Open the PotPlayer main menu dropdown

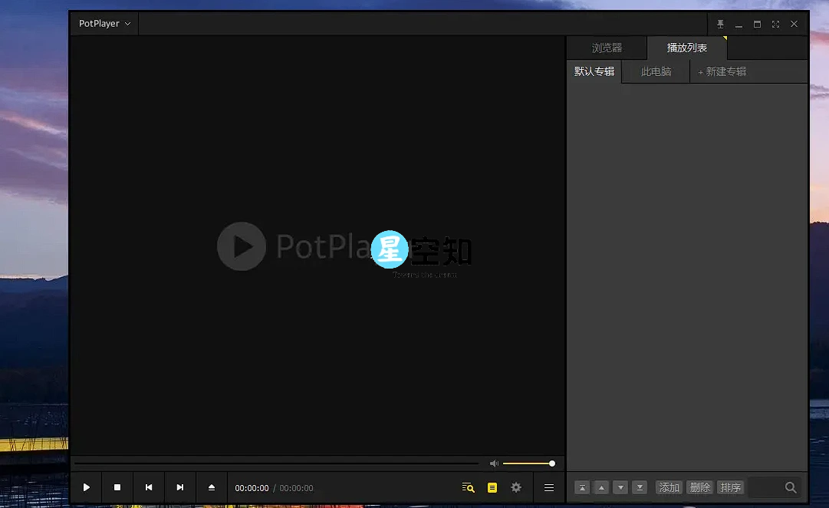click(102, 23)
